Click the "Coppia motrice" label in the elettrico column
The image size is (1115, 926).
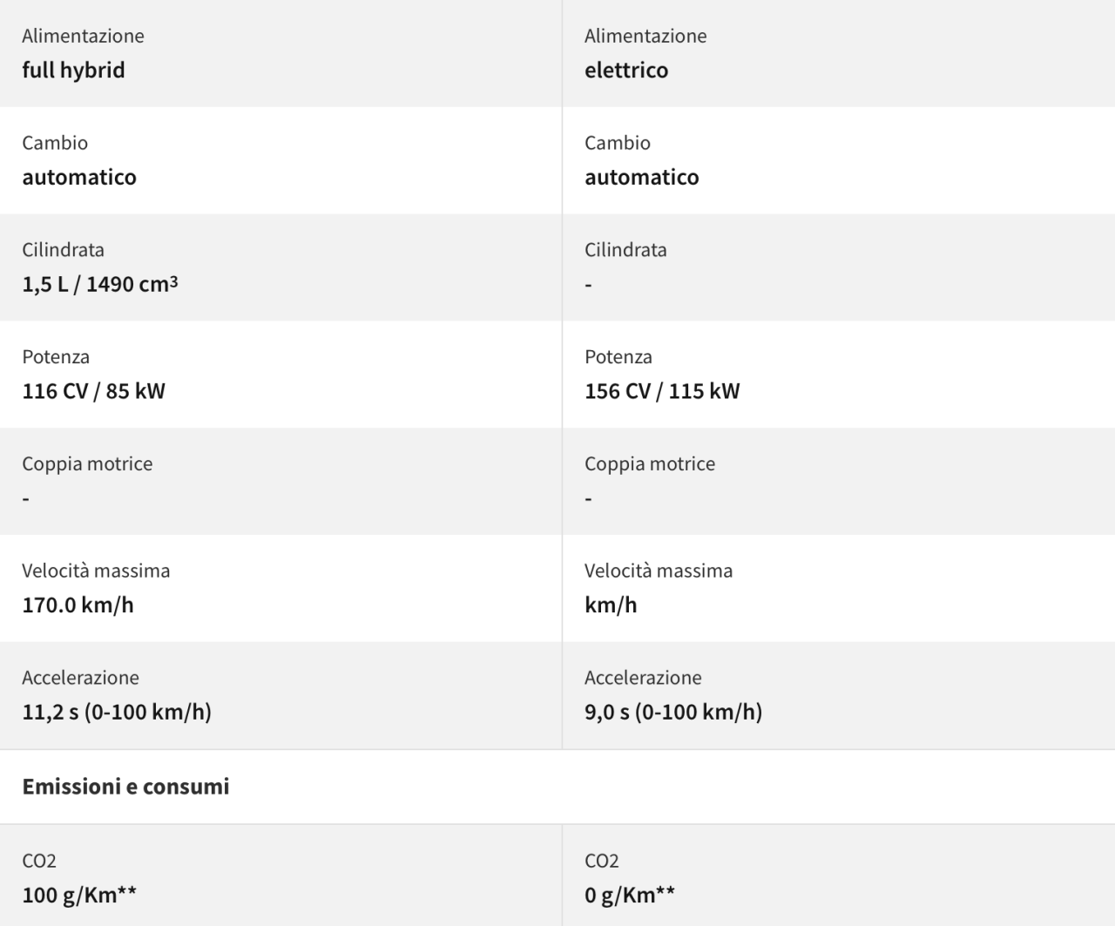650,464
